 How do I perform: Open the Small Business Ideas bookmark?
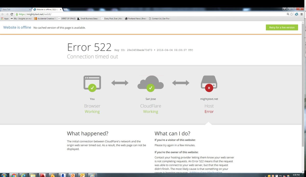tap(88, 18)
